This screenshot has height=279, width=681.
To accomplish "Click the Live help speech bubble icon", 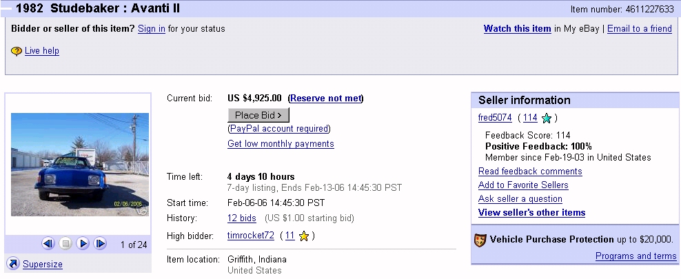I will tap(17, 51).
